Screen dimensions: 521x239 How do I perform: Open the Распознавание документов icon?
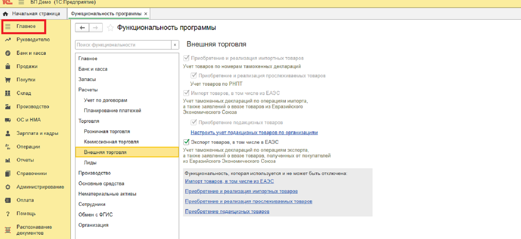pos(8,230)
